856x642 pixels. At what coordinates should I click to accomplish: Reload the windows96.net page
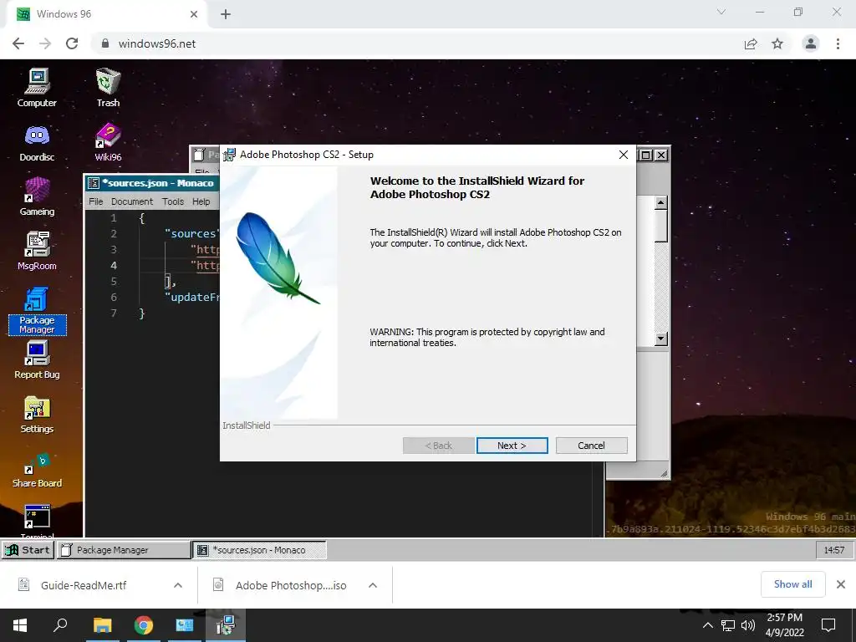coord(72,43)
